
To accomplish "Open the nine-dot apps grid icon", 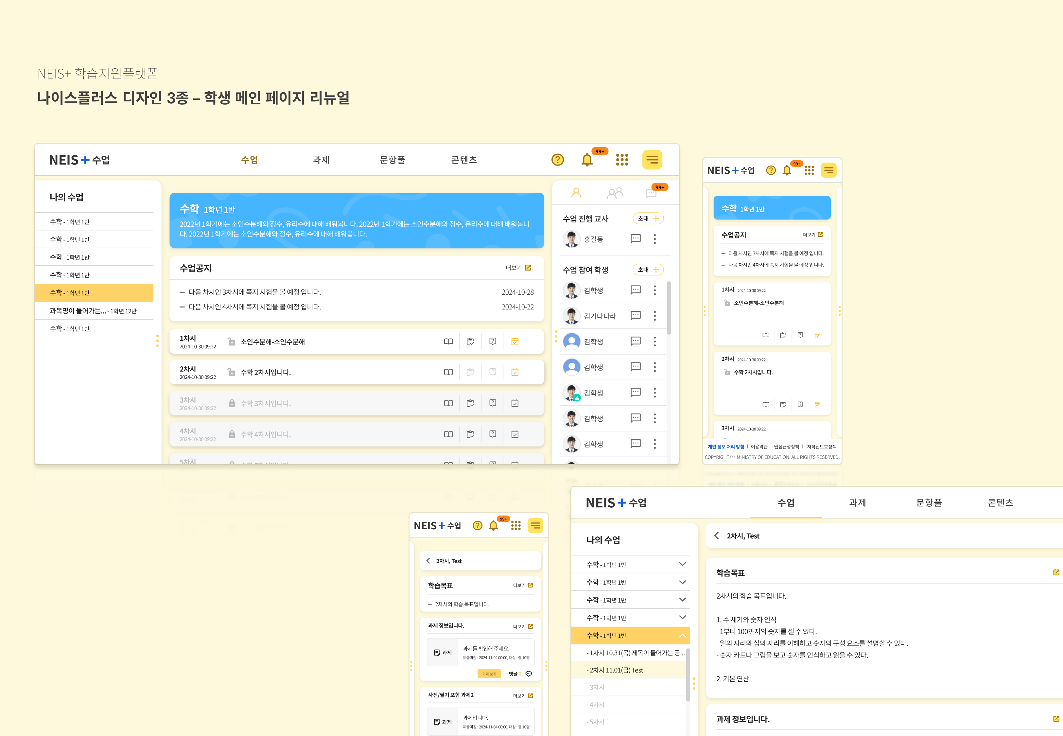I will click(x=622, y=160).
